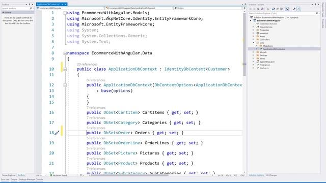Click references CodeLens above CartItems property

(x=96, y=108)
